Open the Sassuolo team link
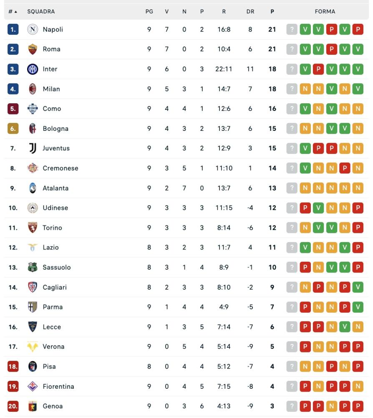Viewport: 373px width, 418px height. point(57,268)
